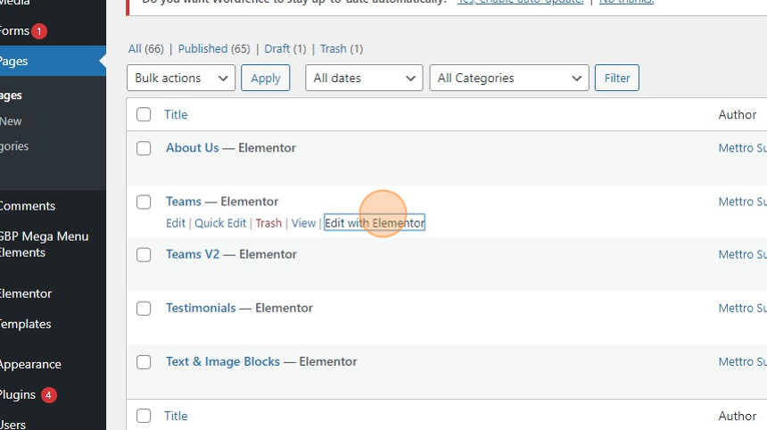The height and width of the screenshot is (430, 767).
Task: Select all pages with the header Title checkbox
Action: coord(144,114)
